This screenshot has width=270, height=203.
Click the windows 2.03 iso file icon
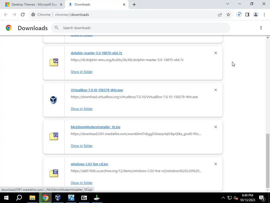(x=54, y=173)
